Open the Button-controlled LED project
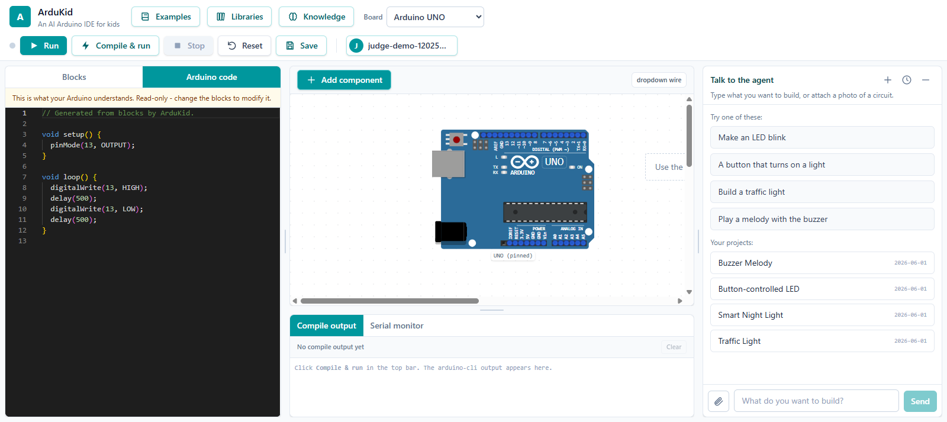Image resolution: width=947 pixels, height=422 pixels. coord(822,289)
